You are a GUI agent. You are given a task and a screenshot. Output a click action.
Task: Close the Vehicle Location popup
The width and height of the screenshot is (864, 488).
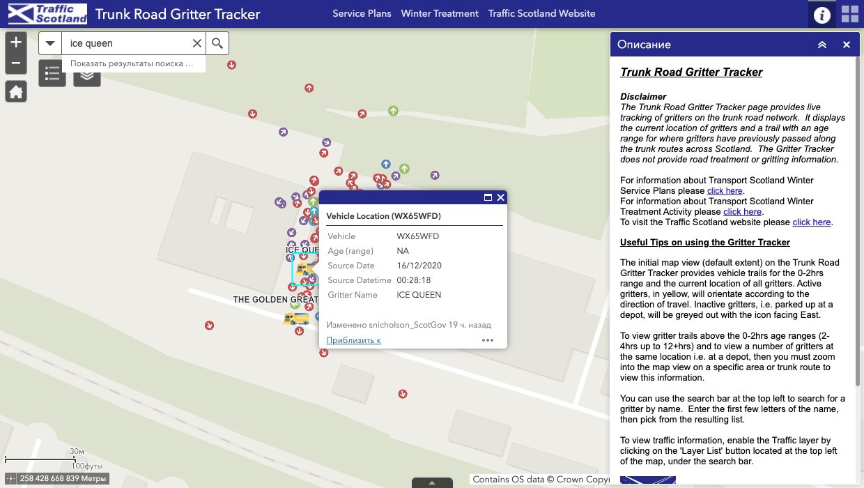[x=500, y=197]
